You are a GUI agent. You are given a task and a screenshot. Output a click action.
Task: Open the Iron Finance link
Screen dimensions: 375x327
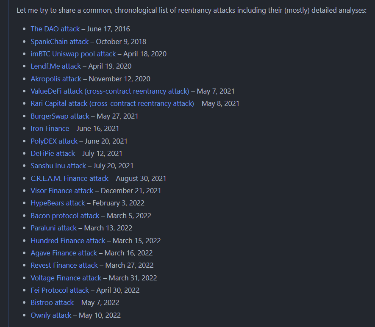coord(50,128)
